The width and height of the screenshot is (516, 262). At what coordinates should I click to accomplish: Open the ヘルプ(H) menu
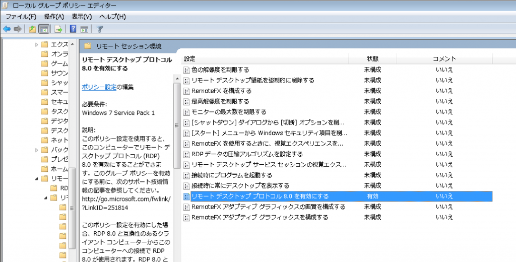coord(112,17)
